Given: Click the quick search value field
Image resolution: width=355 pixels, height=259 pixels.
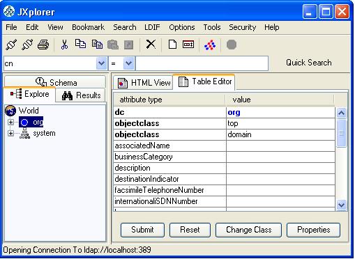Looking at the screenshot, I should (202, 63).
